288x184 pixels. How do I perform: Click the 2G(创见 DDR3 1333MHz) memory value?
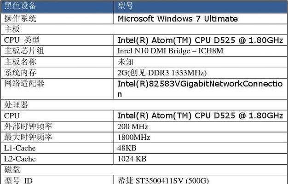pos(162,73)
